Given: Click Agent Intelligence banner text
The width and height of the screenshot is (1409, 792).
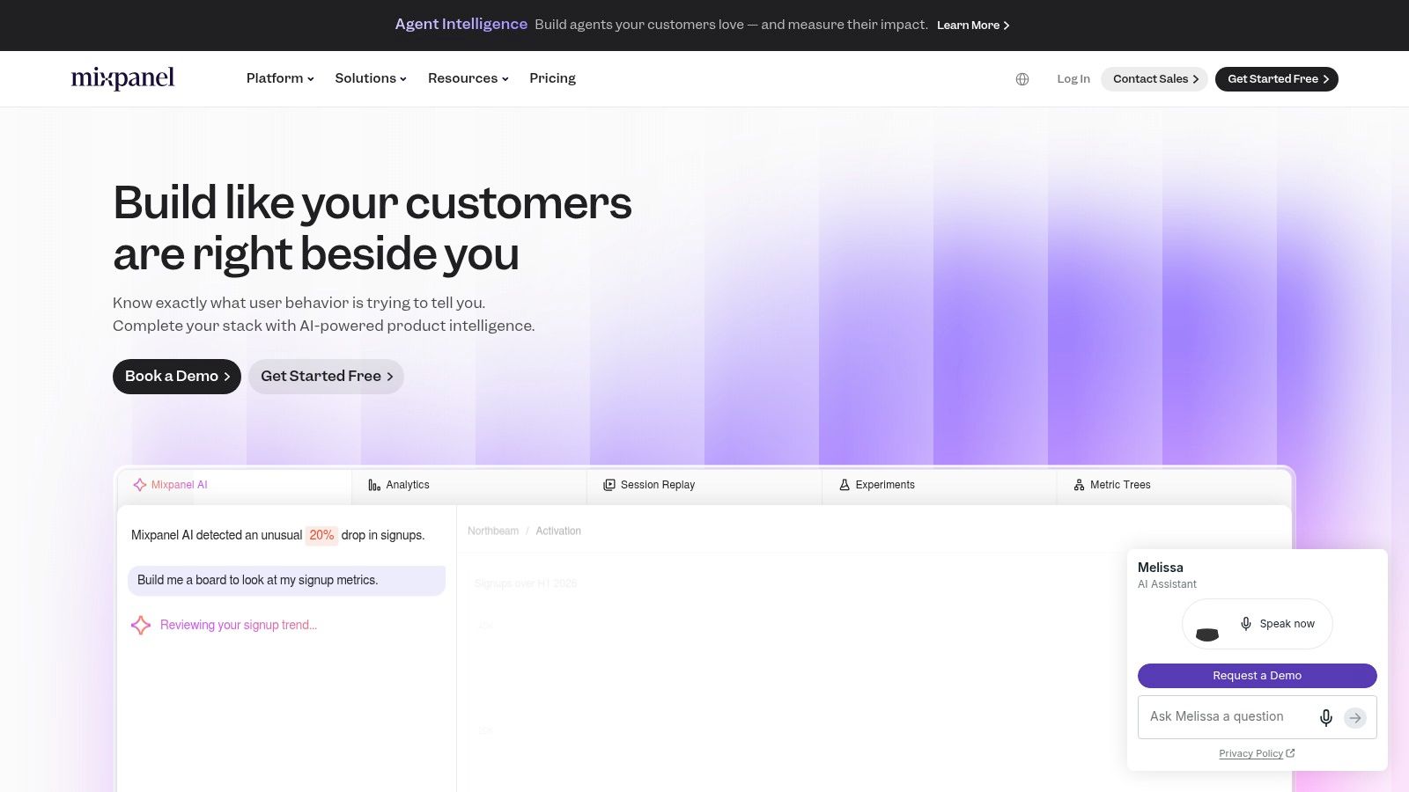Looking at the screenshot, I should 461,25.
